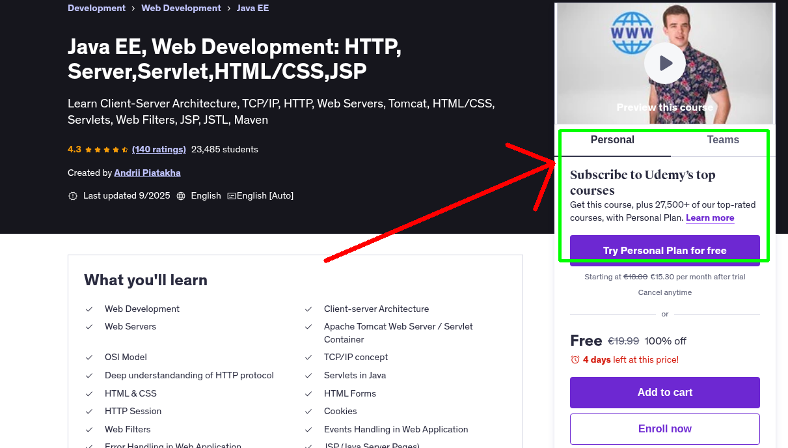Click the 4 days left at this price text
This screenshot has height=448, width=788.
[x=631, y=359]
